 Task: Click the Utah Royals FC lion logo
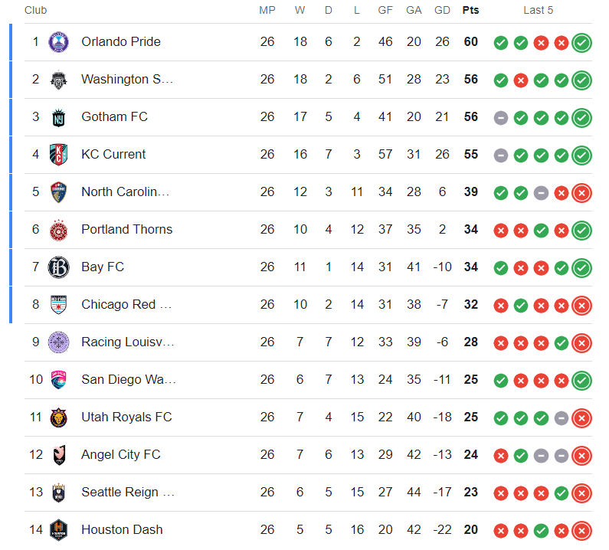tap(59, 417)
